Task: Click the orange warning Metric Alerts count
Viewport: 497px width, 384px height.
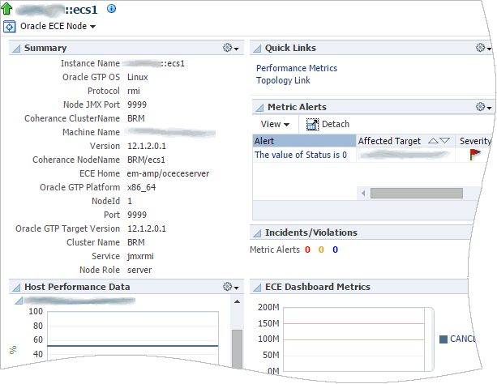Action: pos(321,250)
